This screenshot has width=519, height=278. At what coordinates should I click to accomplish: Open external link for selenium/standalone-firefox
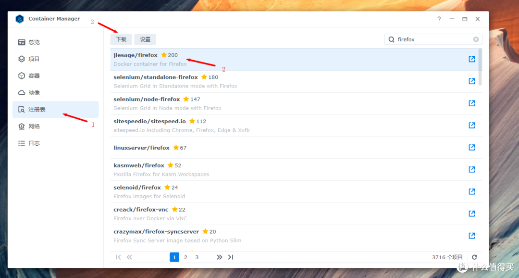tap(471, 81)
